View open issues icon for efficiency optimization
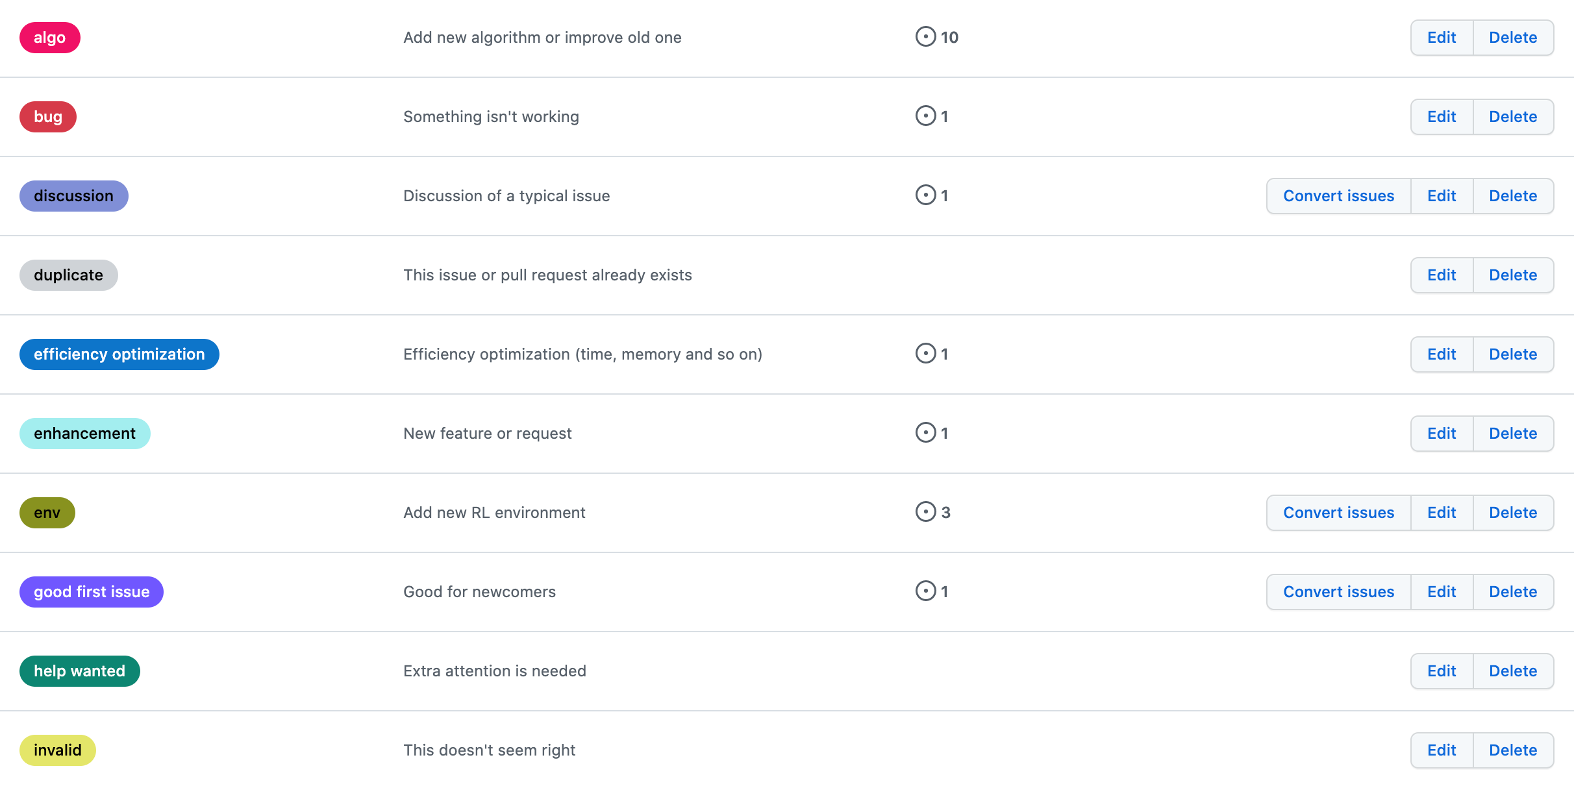The height and width of the screenshot is (788, 1574). [925, 354]
